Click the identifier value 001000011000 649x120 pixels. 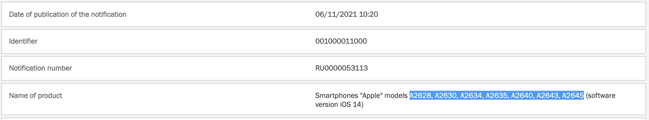[341, 41]
